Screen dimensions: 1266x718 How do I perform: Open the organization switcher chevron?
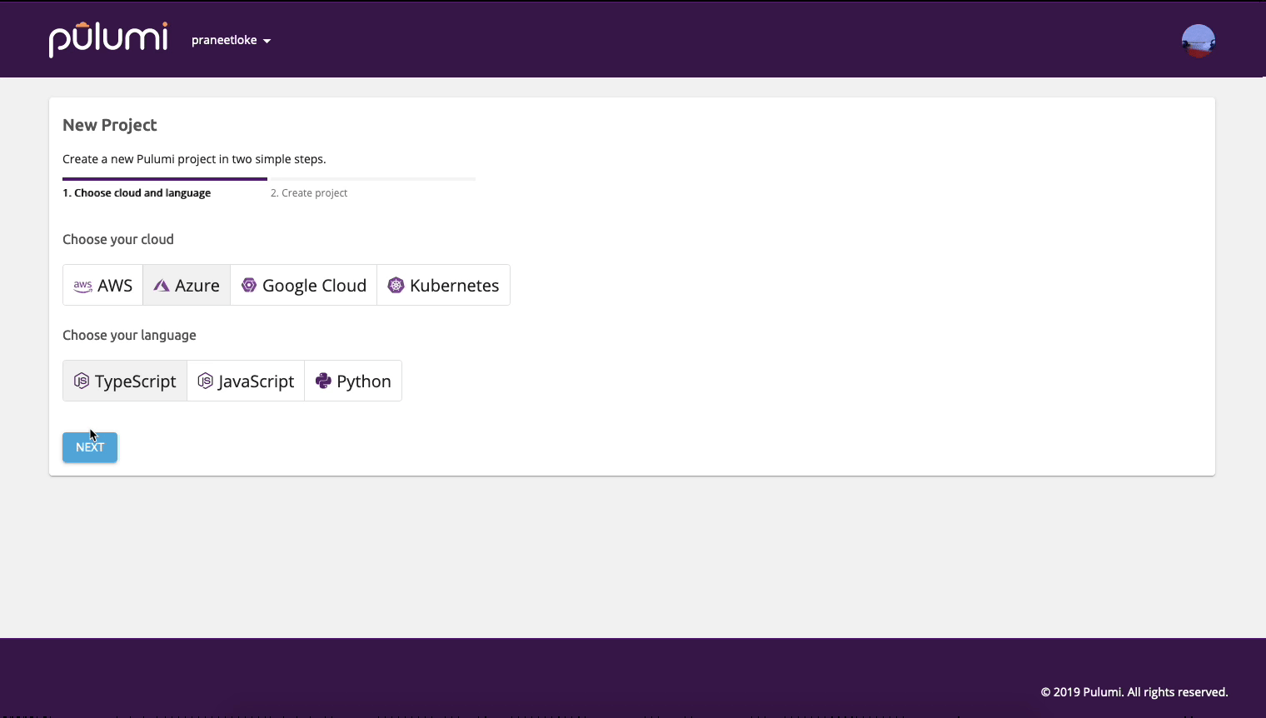(x=267, y=40)
